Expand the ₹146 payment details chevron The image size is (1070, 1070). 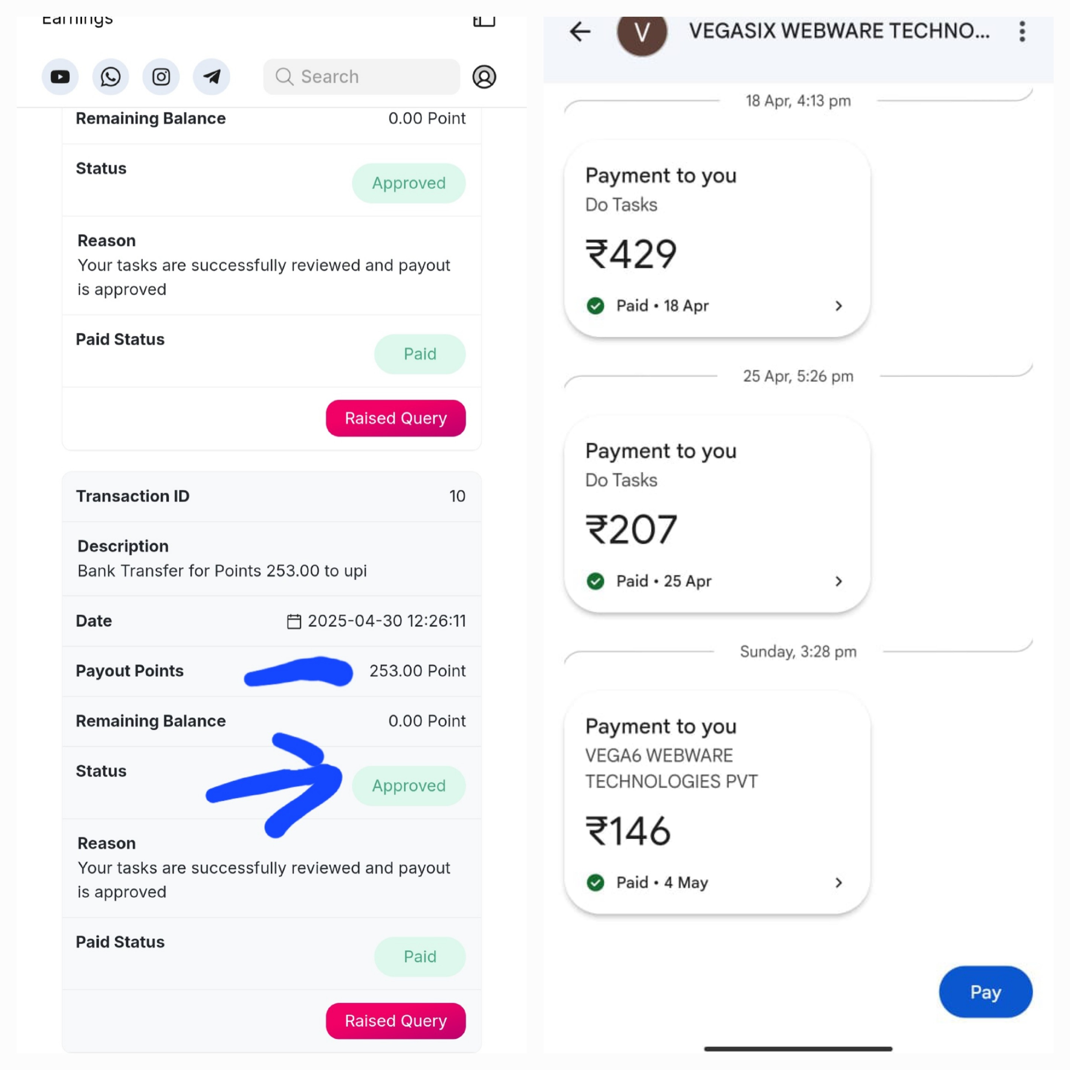click(839, 882)
